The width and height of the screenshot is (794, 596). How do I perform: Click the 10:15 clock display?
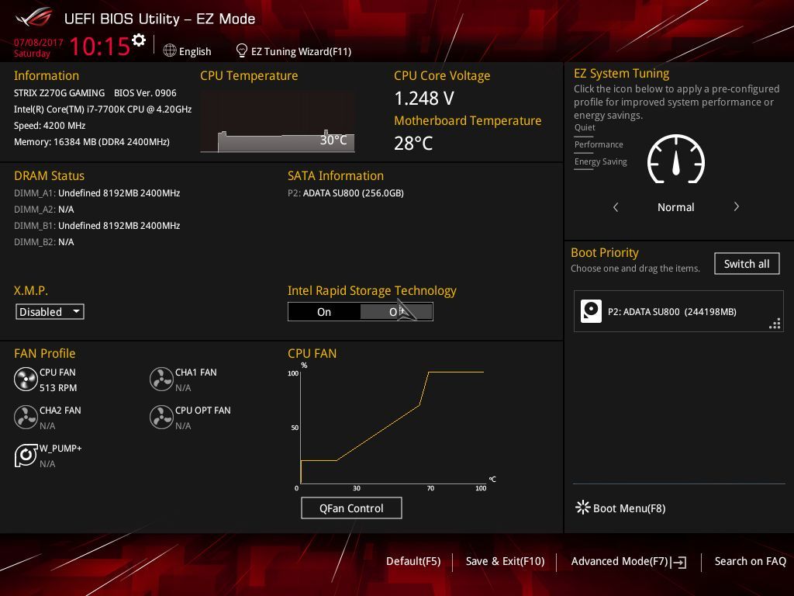pyautogui.click(x=100, y=46)
